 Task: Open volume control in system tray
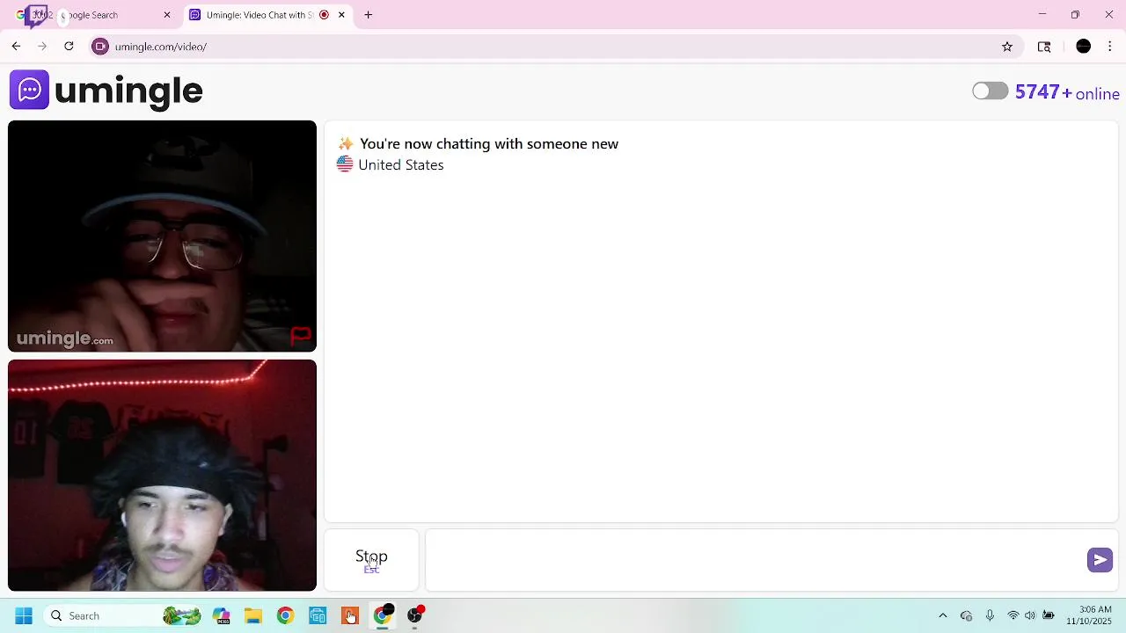pos(1030,616)
